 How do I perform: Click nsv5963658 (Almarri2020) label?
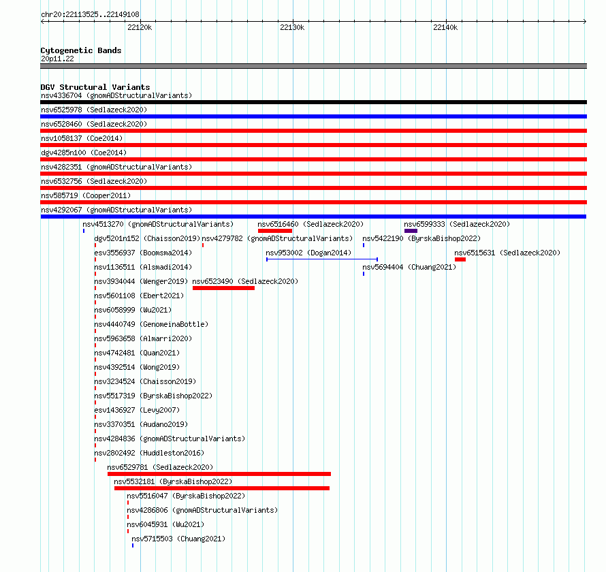pyautogui.click(x=143, y=338)
